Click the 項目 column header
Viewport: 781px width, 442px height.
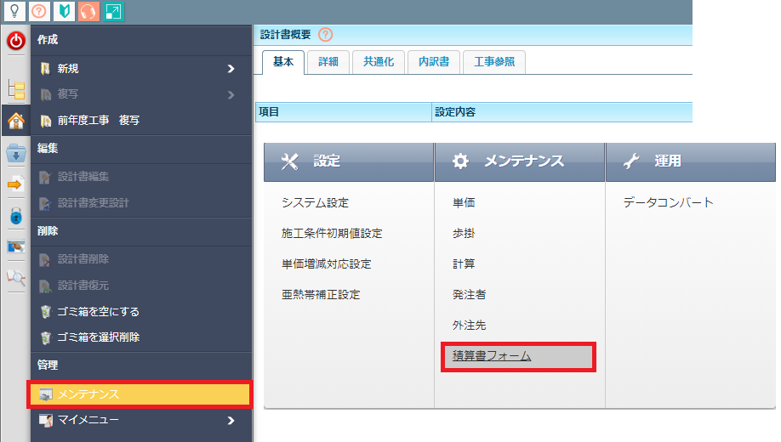(x=344, y=112)
